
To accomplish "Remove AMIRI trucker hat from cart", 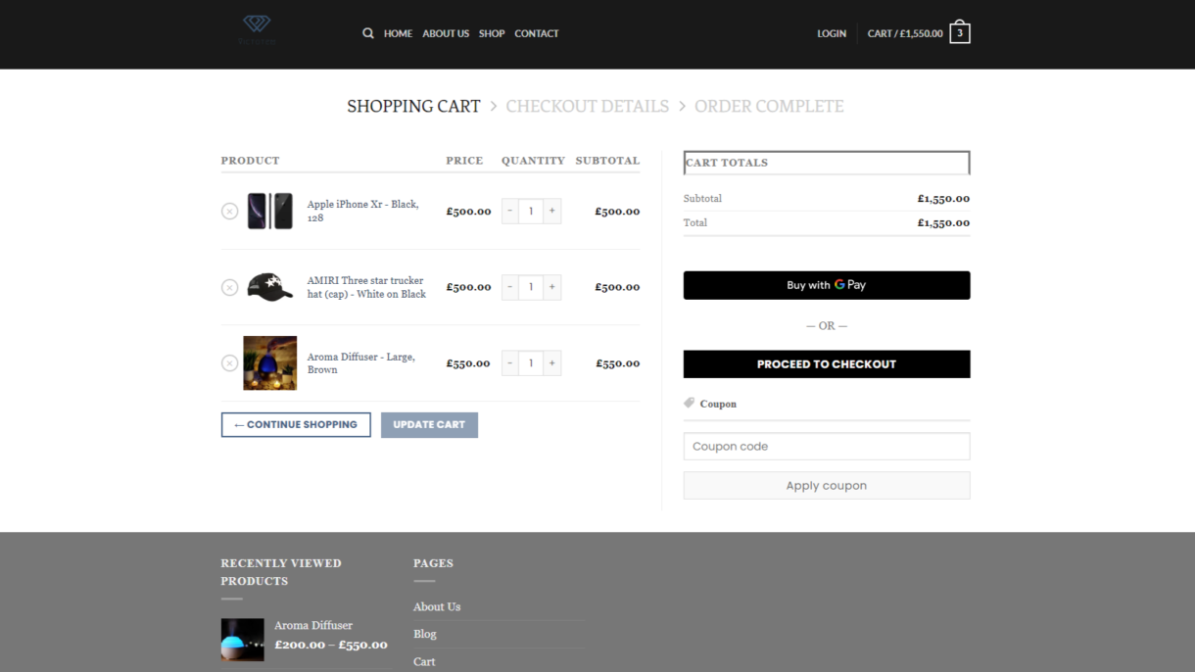I will [x=229, y=287].
